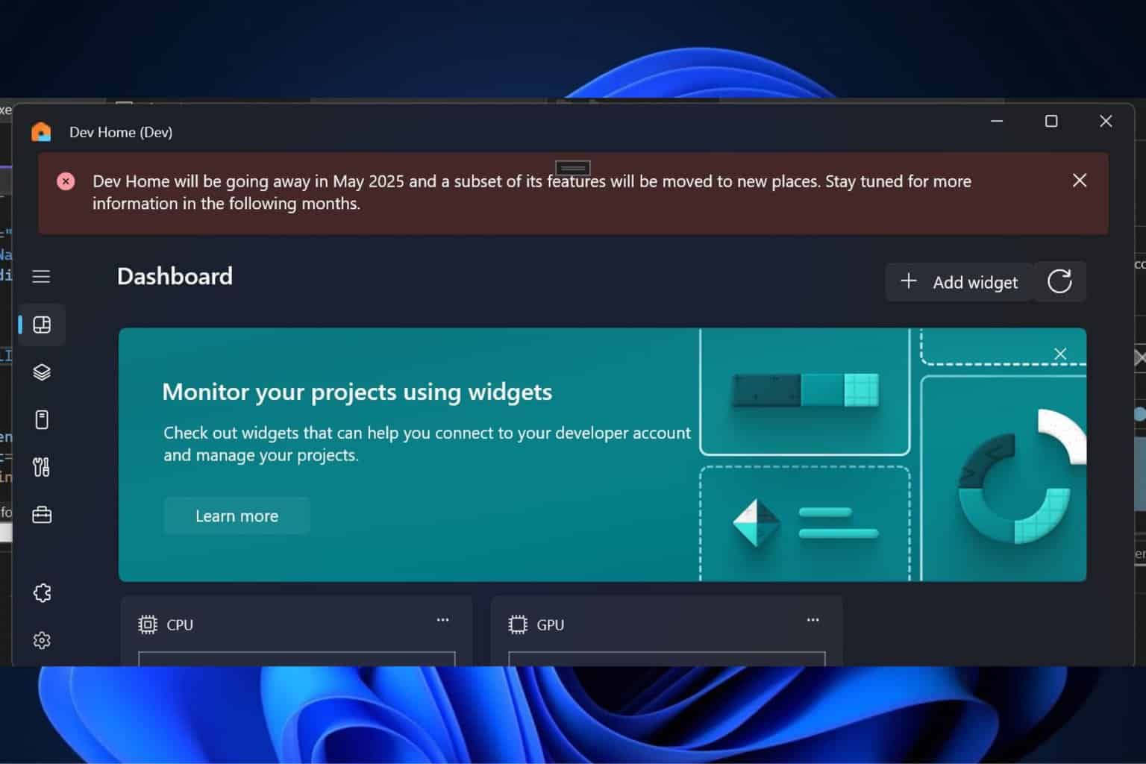1146x764 pixels.
Task: Click the Dashboard heading text
Action: click(175, 276)
